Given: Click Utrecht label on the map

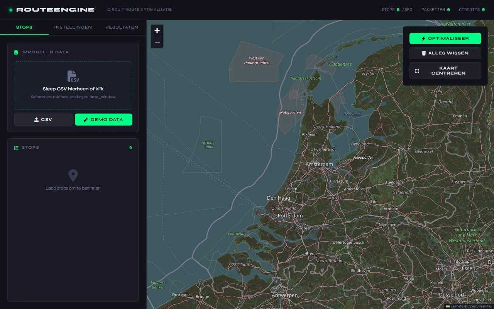Looking at the screenshot, I should click(337, 198).
